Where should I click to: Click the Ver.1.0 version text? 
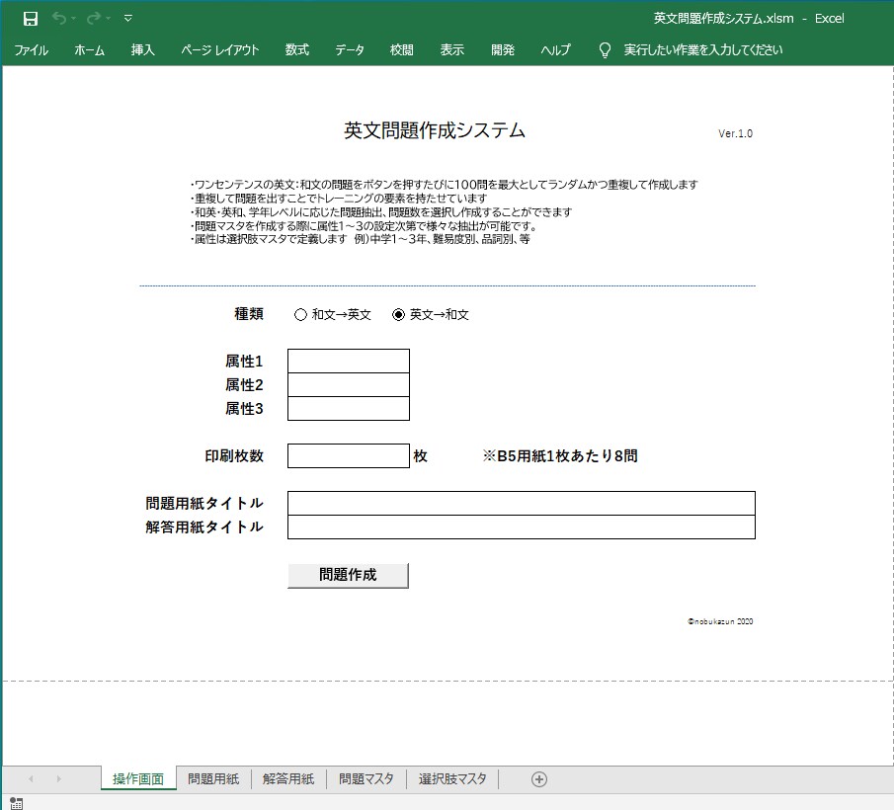pyautogui.click(x=736, y=133)
